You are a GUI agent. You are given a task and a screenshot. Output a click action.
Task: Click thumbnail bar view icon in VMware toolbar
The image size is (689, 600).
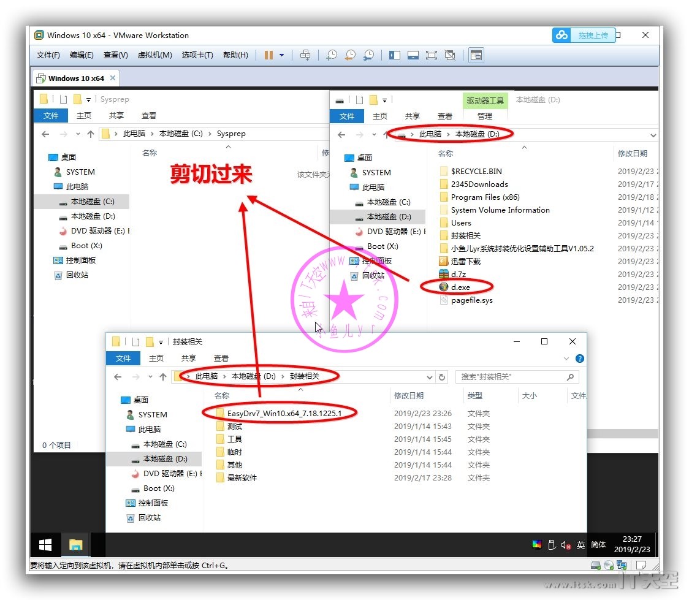tap(413, 55)
